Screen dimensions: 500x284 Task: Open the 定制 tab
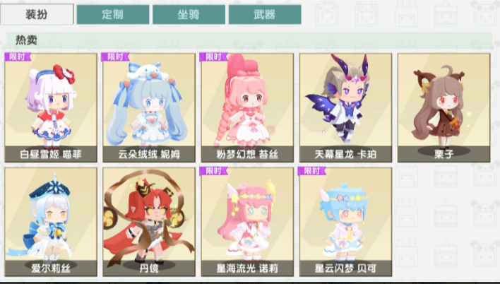[x=113, y=14]
